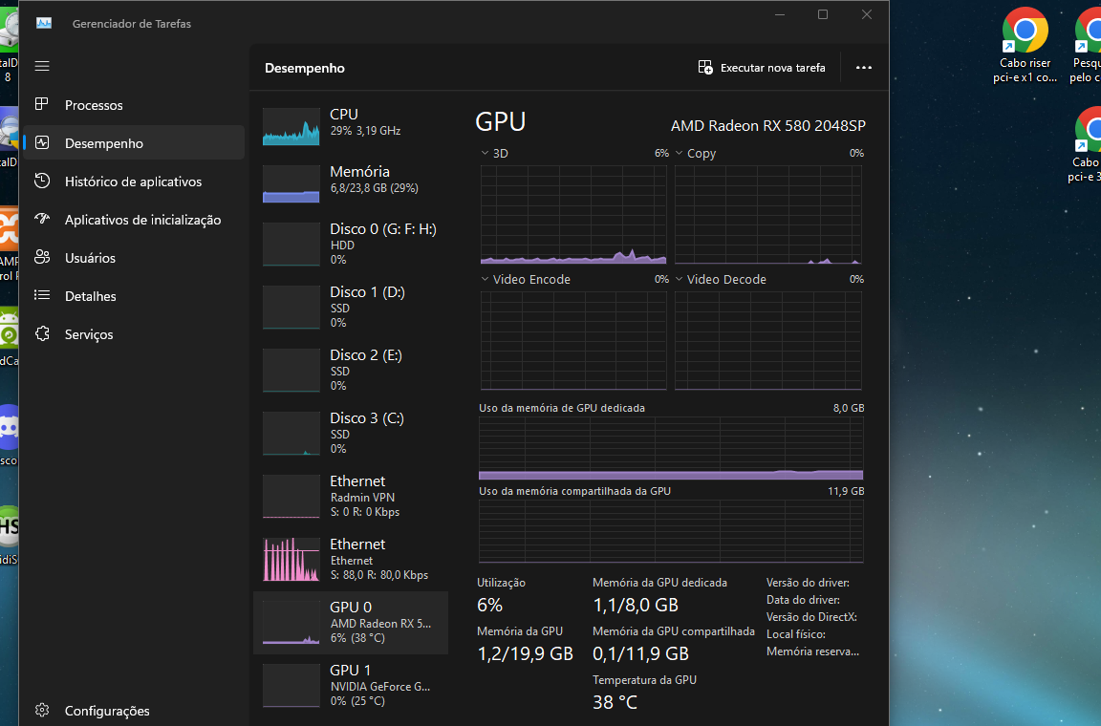The image size is (1101, 726).
Task: Click the 3D usage graph
Action: 573,214
